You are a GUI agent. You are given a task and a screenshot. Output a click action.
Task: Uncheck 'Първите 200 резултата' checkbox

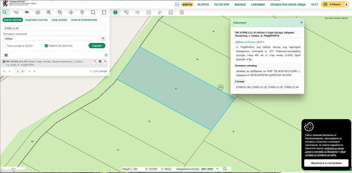click(46, 46)
